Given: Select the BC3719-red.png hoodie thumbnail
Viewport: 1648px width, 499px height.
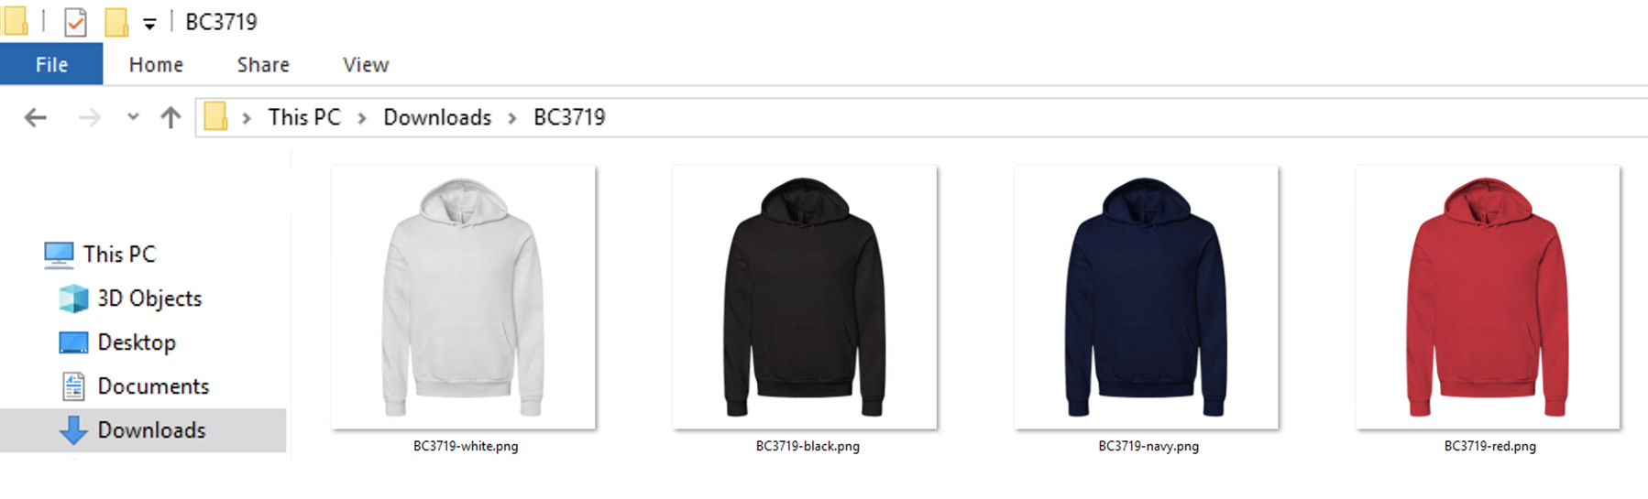Looking at the screenshot, I should (1488, 298).
